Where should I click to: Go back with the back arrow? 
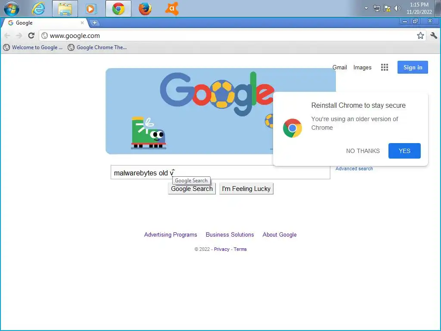tap(7, 35)
